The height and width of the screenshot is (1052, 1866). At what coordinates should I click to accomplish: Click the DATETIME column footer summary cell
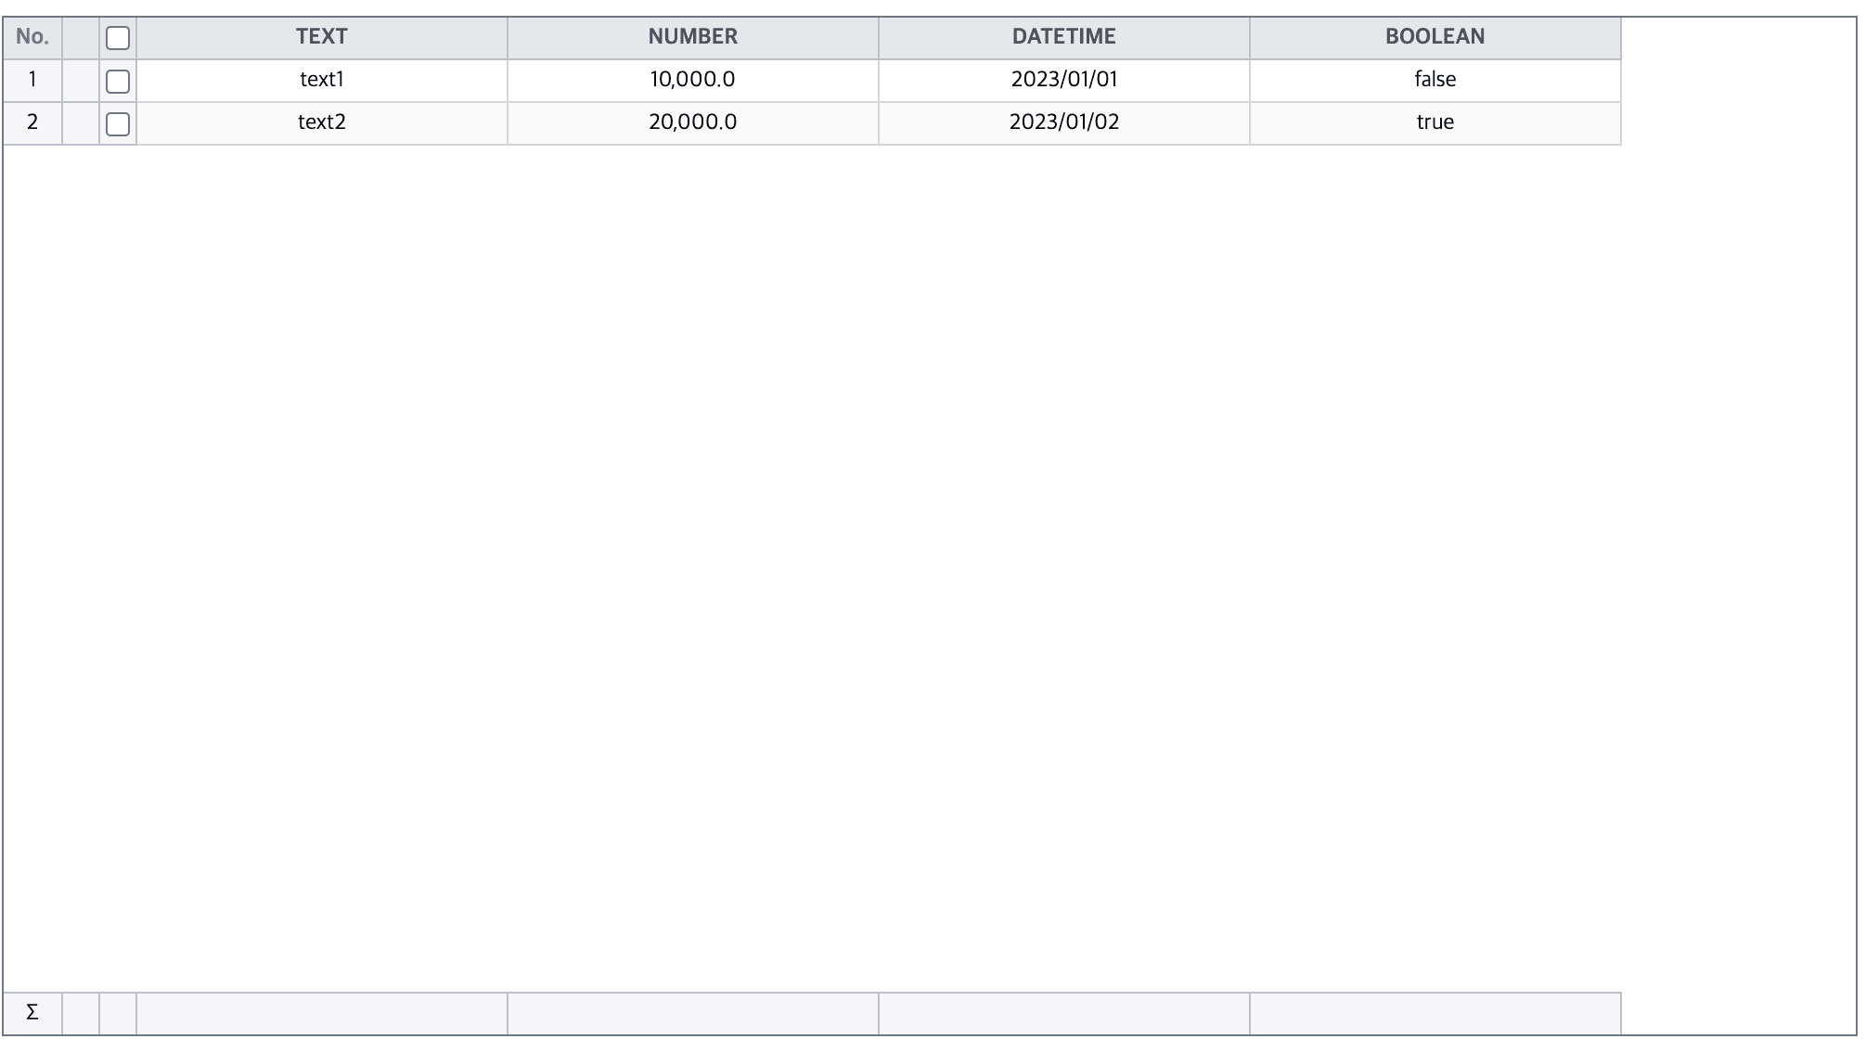(1064, 1013)
